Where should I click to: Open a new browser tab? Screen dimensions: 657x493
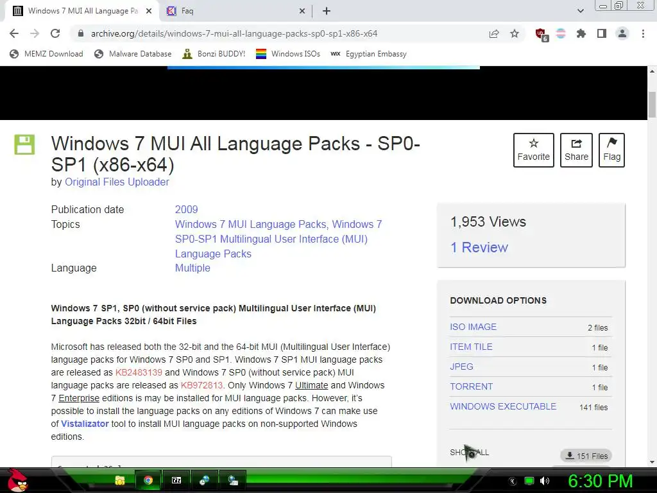[x=327, y=11]
